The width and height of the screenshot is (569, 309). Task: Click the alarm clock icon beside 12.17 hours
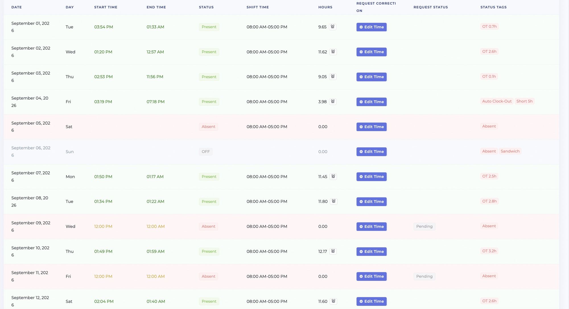point(333,251)
